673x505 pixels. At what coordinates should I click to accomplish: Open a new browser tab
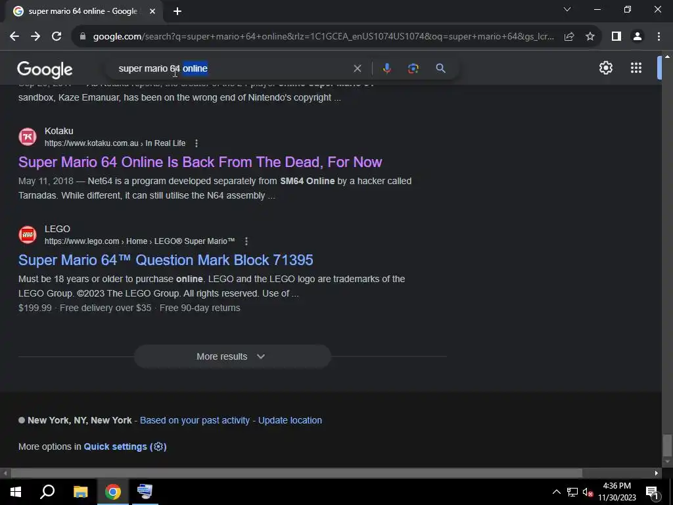pyautogui.click(x=177, y=11)
